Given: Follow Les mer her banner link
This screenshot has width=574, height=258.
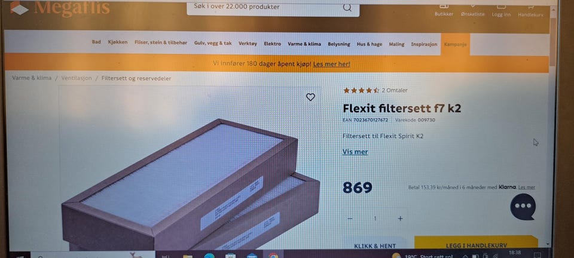Looking at the screenshot, I should tap(332, 64).
